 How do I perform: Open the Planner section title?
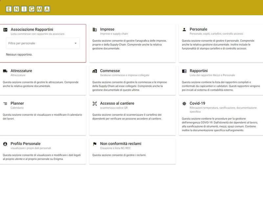coord(17,103)
